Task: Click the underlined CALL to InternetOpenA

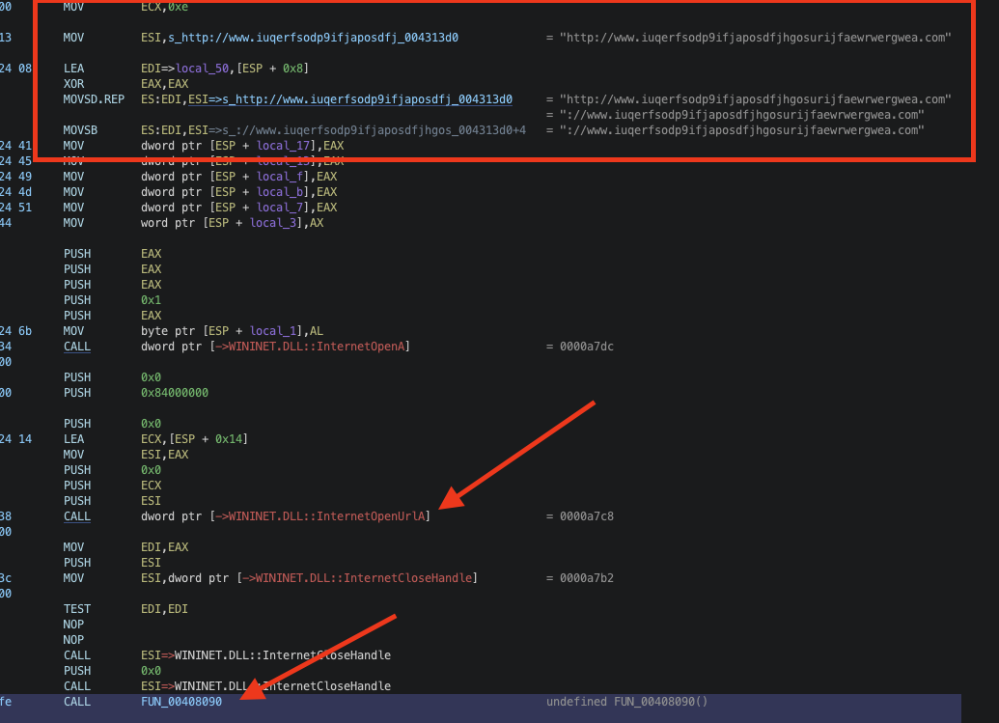Action: point(77,347)
